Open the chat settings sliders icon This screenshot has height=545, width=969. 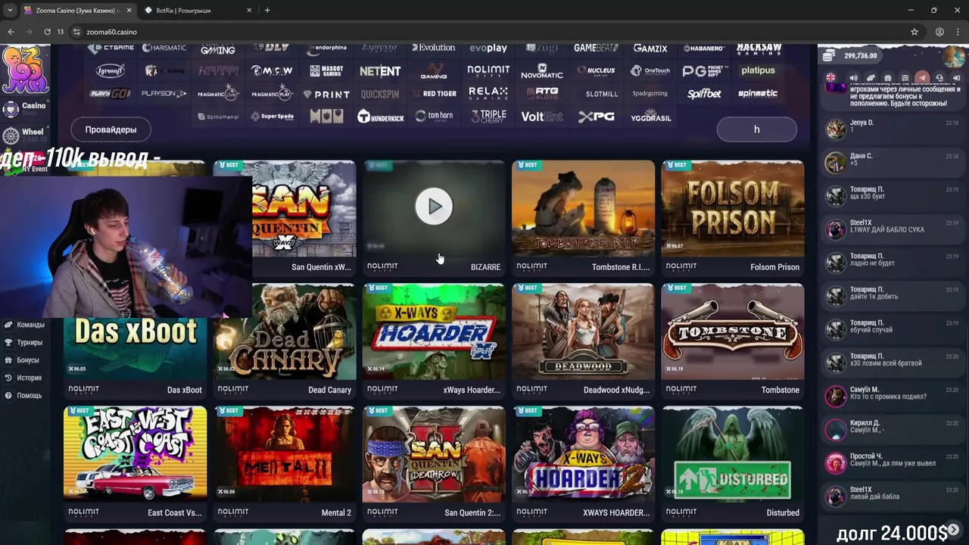click(x=905, y=78)
